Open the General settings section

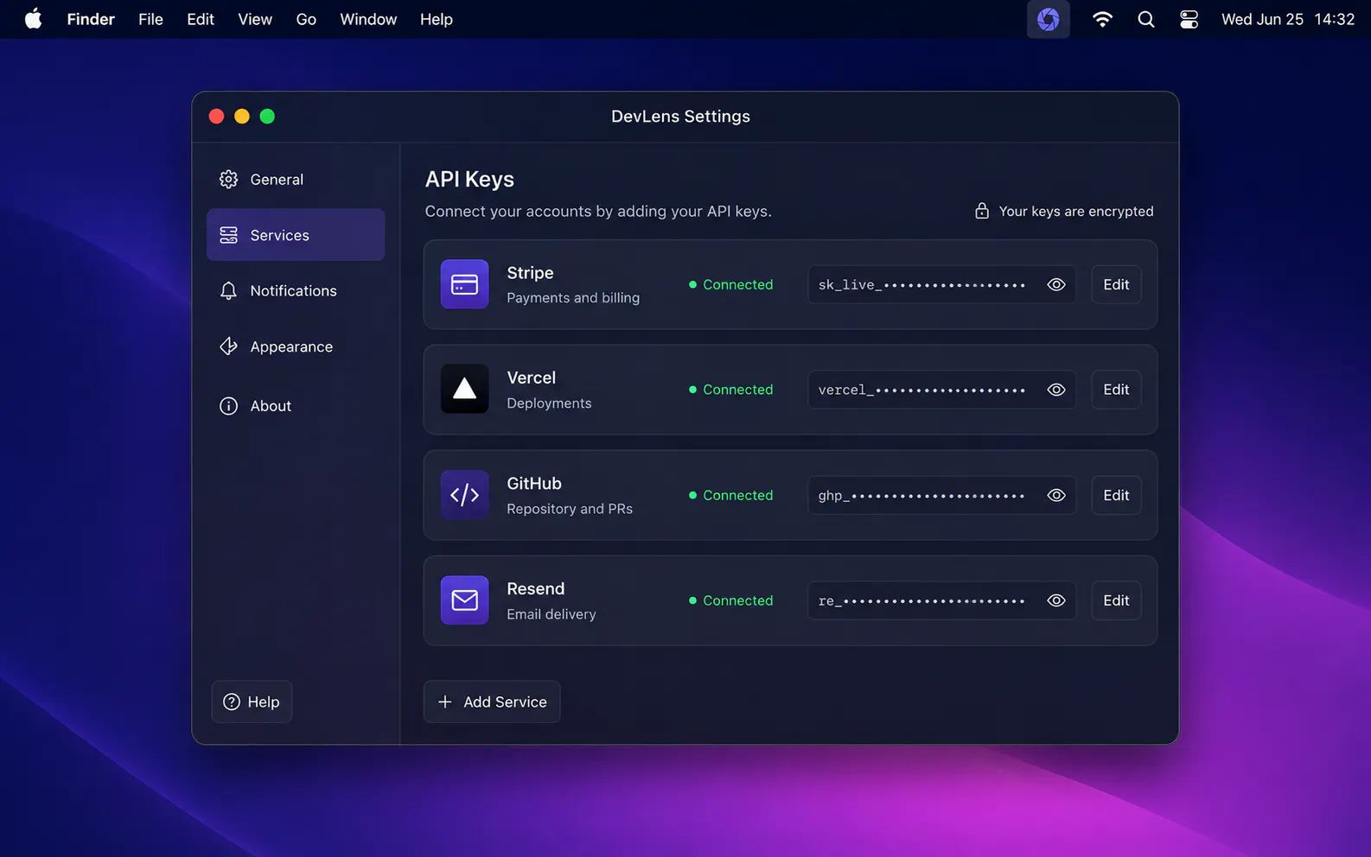[296, 179]
